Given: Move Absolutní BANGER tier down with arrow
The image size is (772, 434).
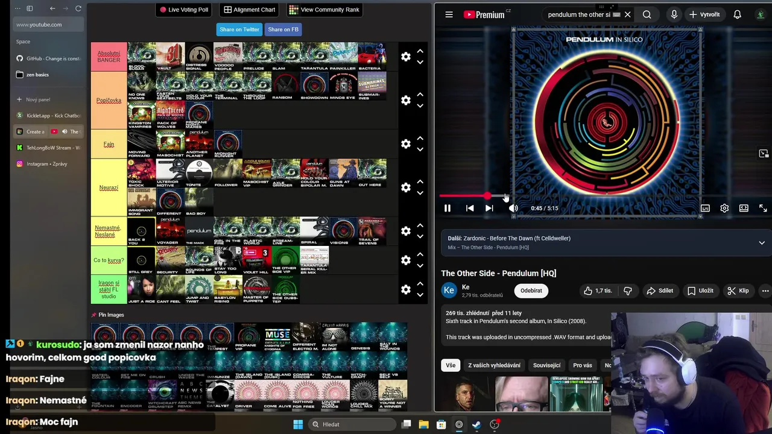Looking at the screenshot, I should point(420,62).
